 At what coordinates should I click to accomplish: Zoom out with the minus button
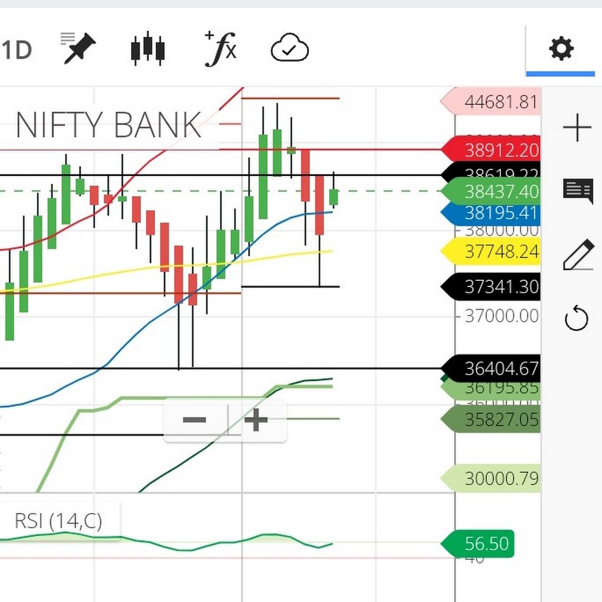pos(195,419)
